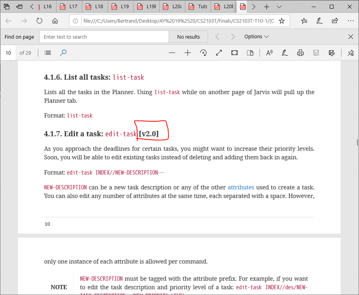Show earlier tabs with left chevron
The height and width of the screenshot is (295, 359).
32,7
